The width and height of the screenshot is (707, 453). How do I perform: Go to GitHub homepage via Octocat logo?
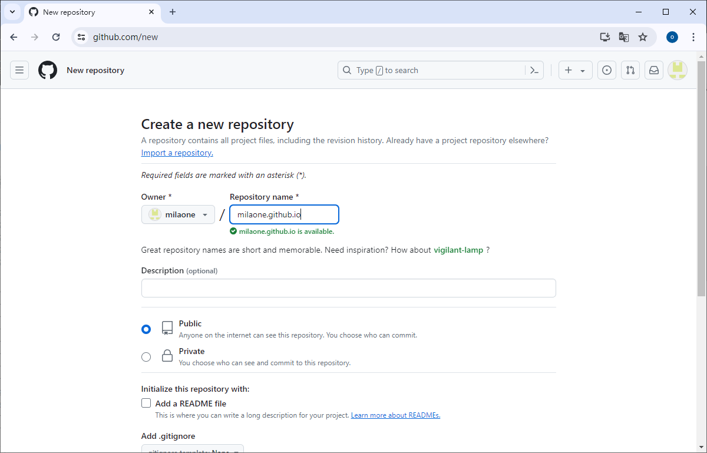48,70
